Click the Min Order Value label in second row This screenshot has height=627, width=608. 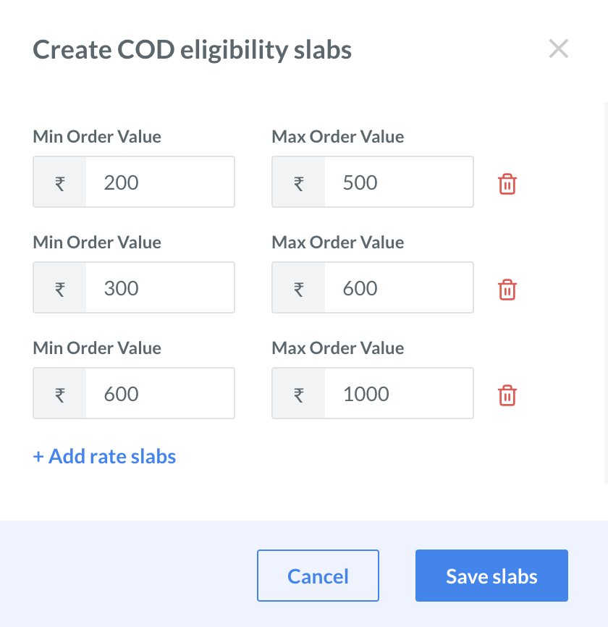point(96,242)
